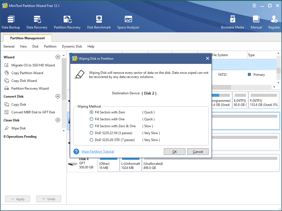Start the Copy Disk Wizard
The image size is (282, 211).
coord(24,80)
